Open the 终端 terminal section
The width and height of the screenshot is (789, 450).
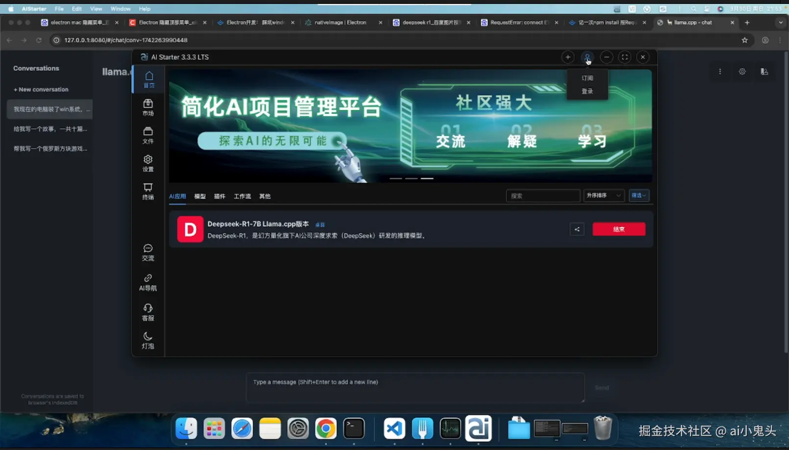point(148,191)
